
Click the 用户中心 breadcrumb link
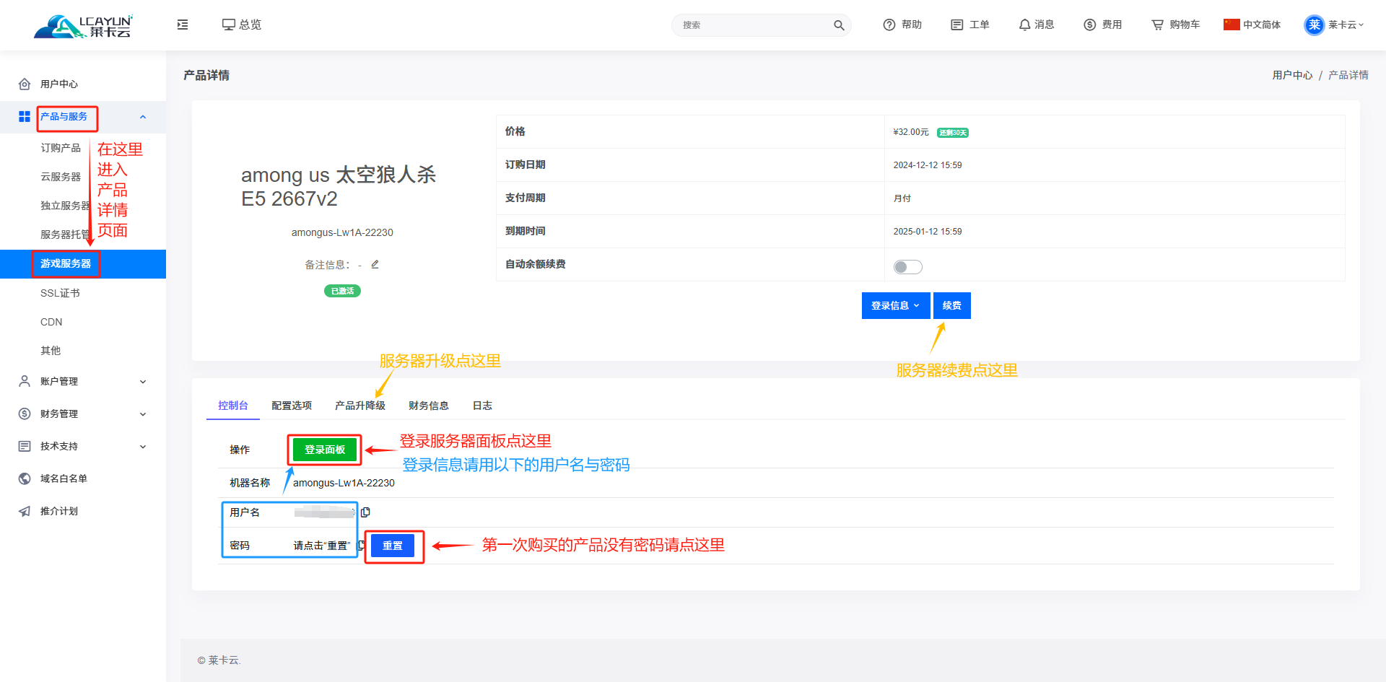pos(1292,75)
